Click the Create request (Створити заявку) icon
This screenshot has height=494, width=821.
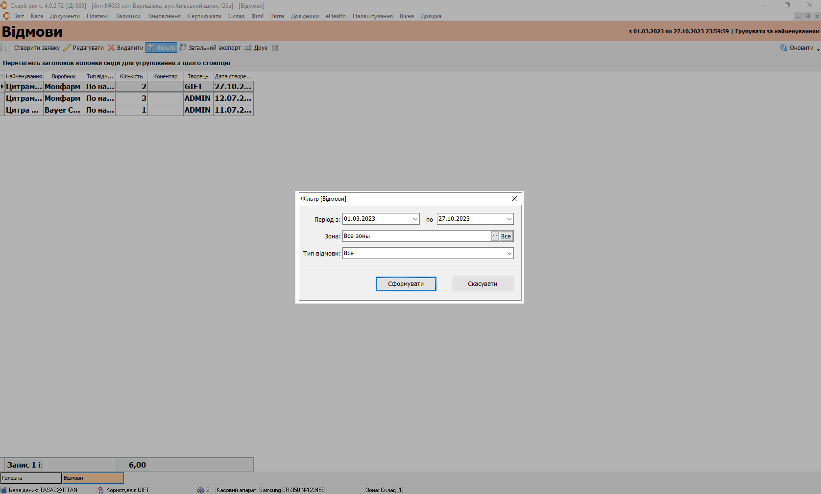[x=8, y=48]
